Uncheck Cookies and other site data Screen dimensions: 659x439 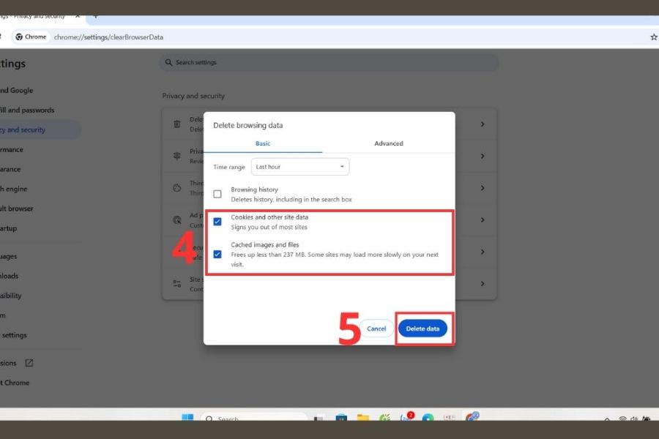(x=217, y=222)
